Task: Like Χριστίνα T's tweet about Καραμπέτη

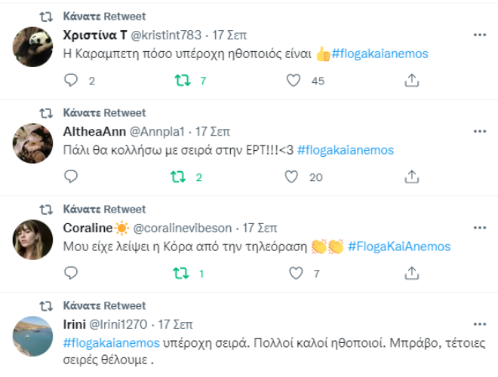Action: tap(294, 80)
